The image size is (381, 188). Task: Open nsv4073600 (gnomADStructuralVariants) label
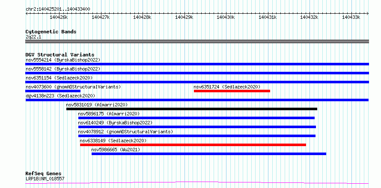click(x=73, y=87)
